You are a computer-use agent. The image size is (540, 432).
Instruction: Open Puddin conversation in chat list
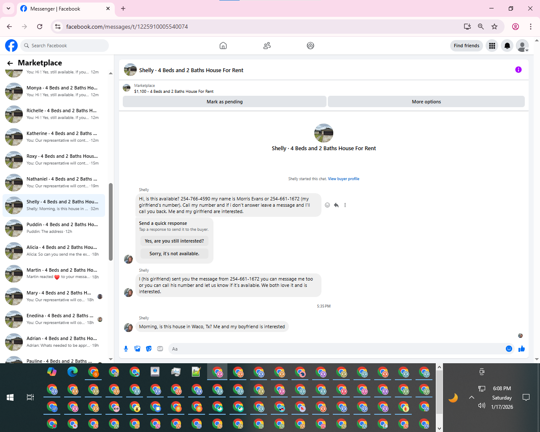[54, 228]
